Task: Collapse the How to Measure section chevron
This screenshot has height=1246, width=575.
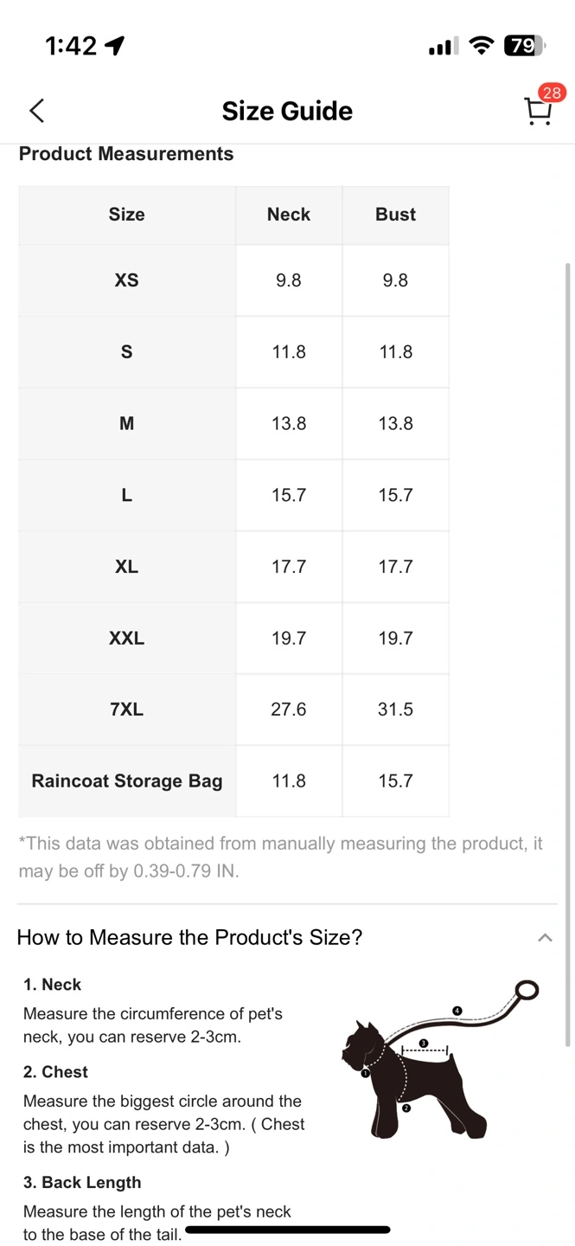Action: [545, 938]
